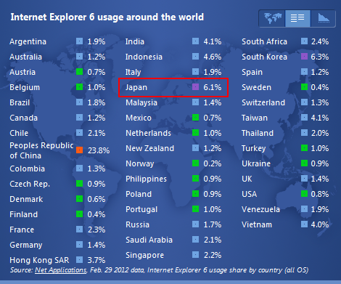This screenshot has height=284, width=341.
Task: Click the green swatch beside Sweden
Action: coord(304,87)
